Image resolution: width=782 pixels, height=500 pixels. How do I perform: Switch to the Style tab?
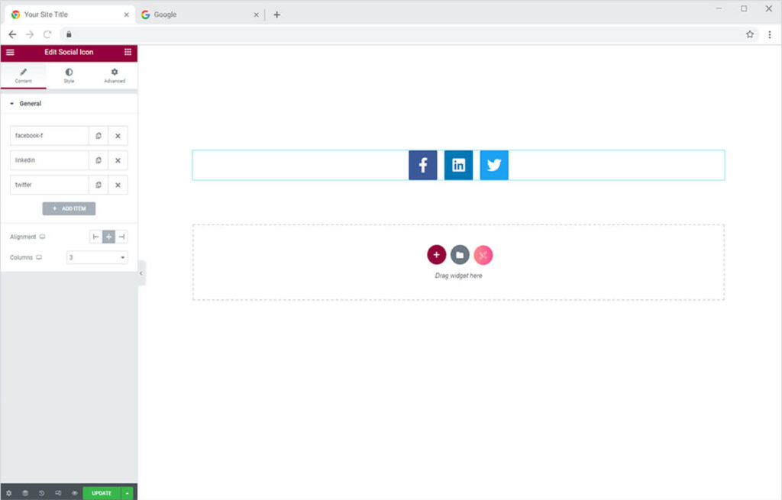click(69, 76)
